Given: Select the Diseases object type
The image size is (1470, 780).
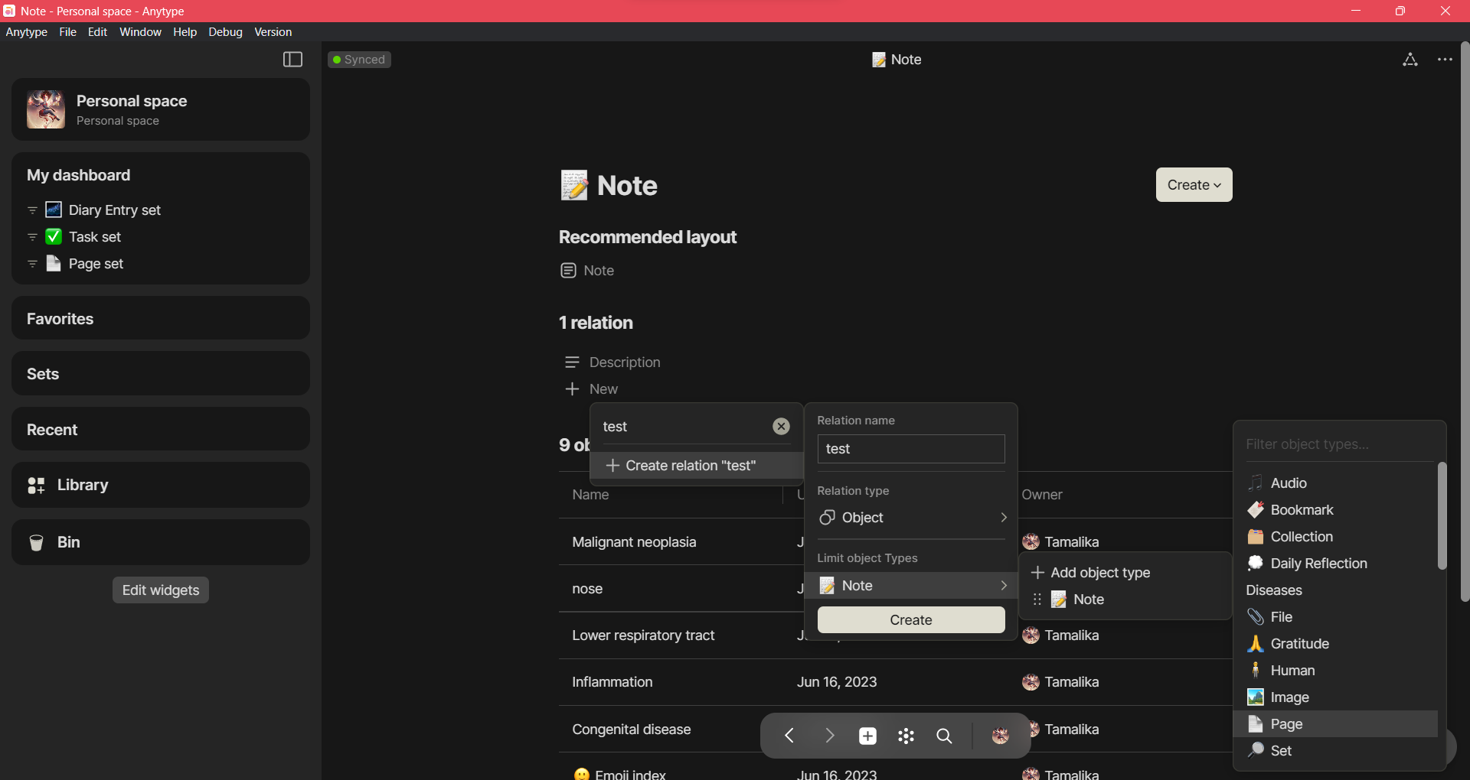Looking at the screenshot, I should 1335,590.
